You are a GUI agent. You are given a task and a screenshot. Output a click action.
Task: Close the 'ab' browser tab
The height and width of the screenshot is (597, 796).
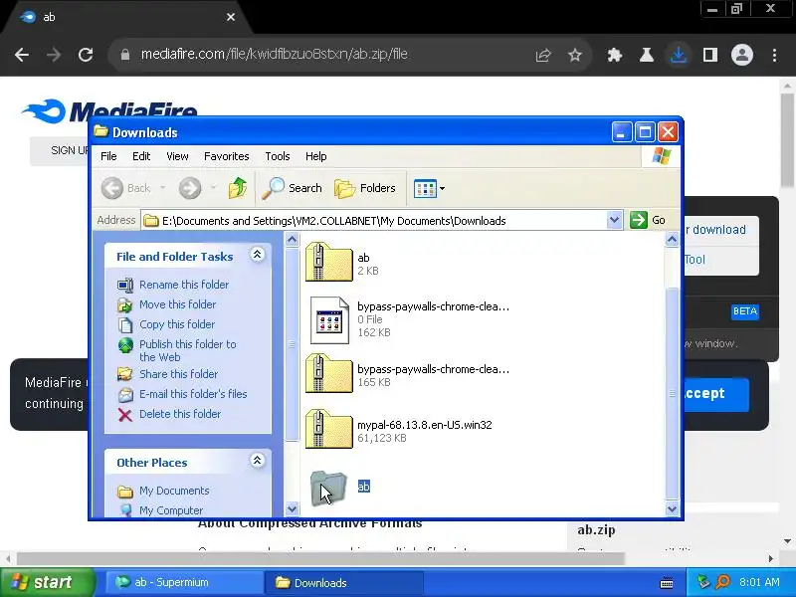231,17
